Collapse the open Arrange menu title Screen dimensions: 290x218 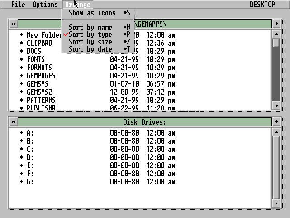click(x=78, y=5)
